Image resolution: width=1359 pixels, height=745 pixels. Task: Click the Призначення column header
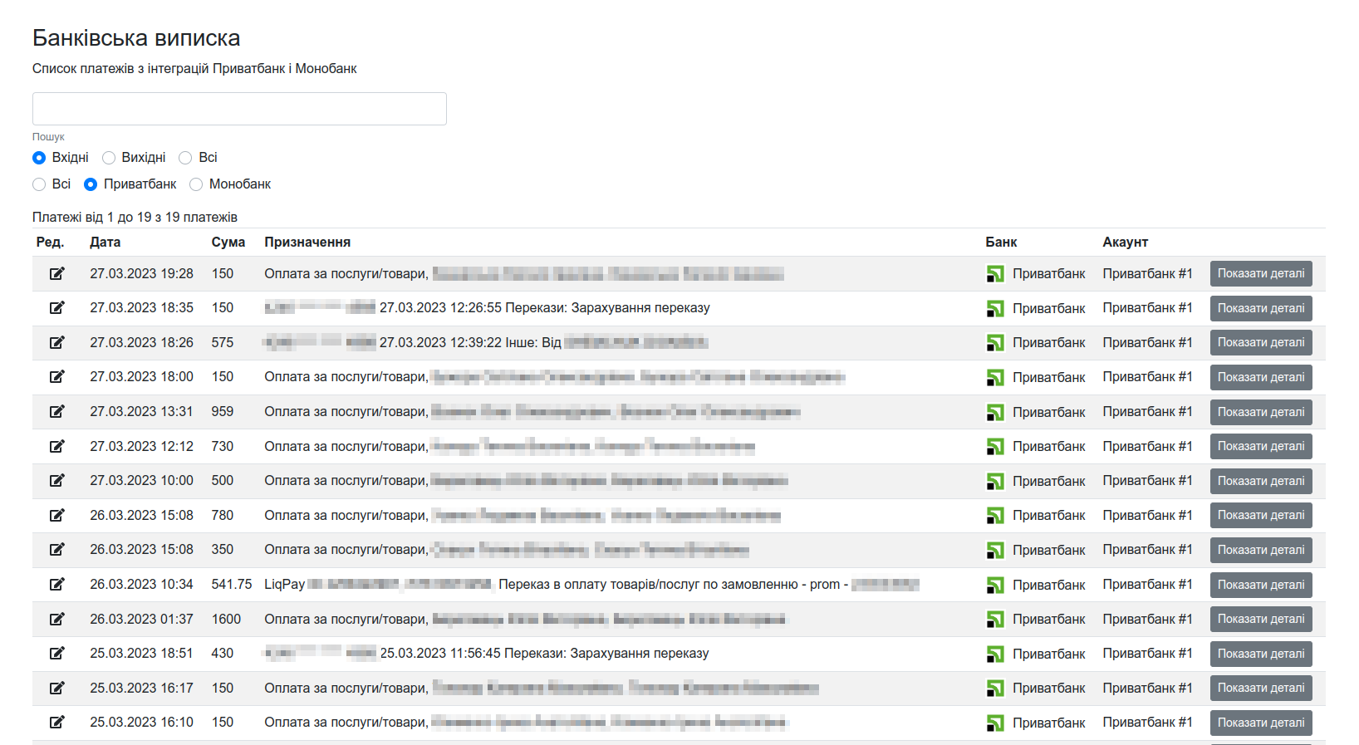[x=307, y=243]
